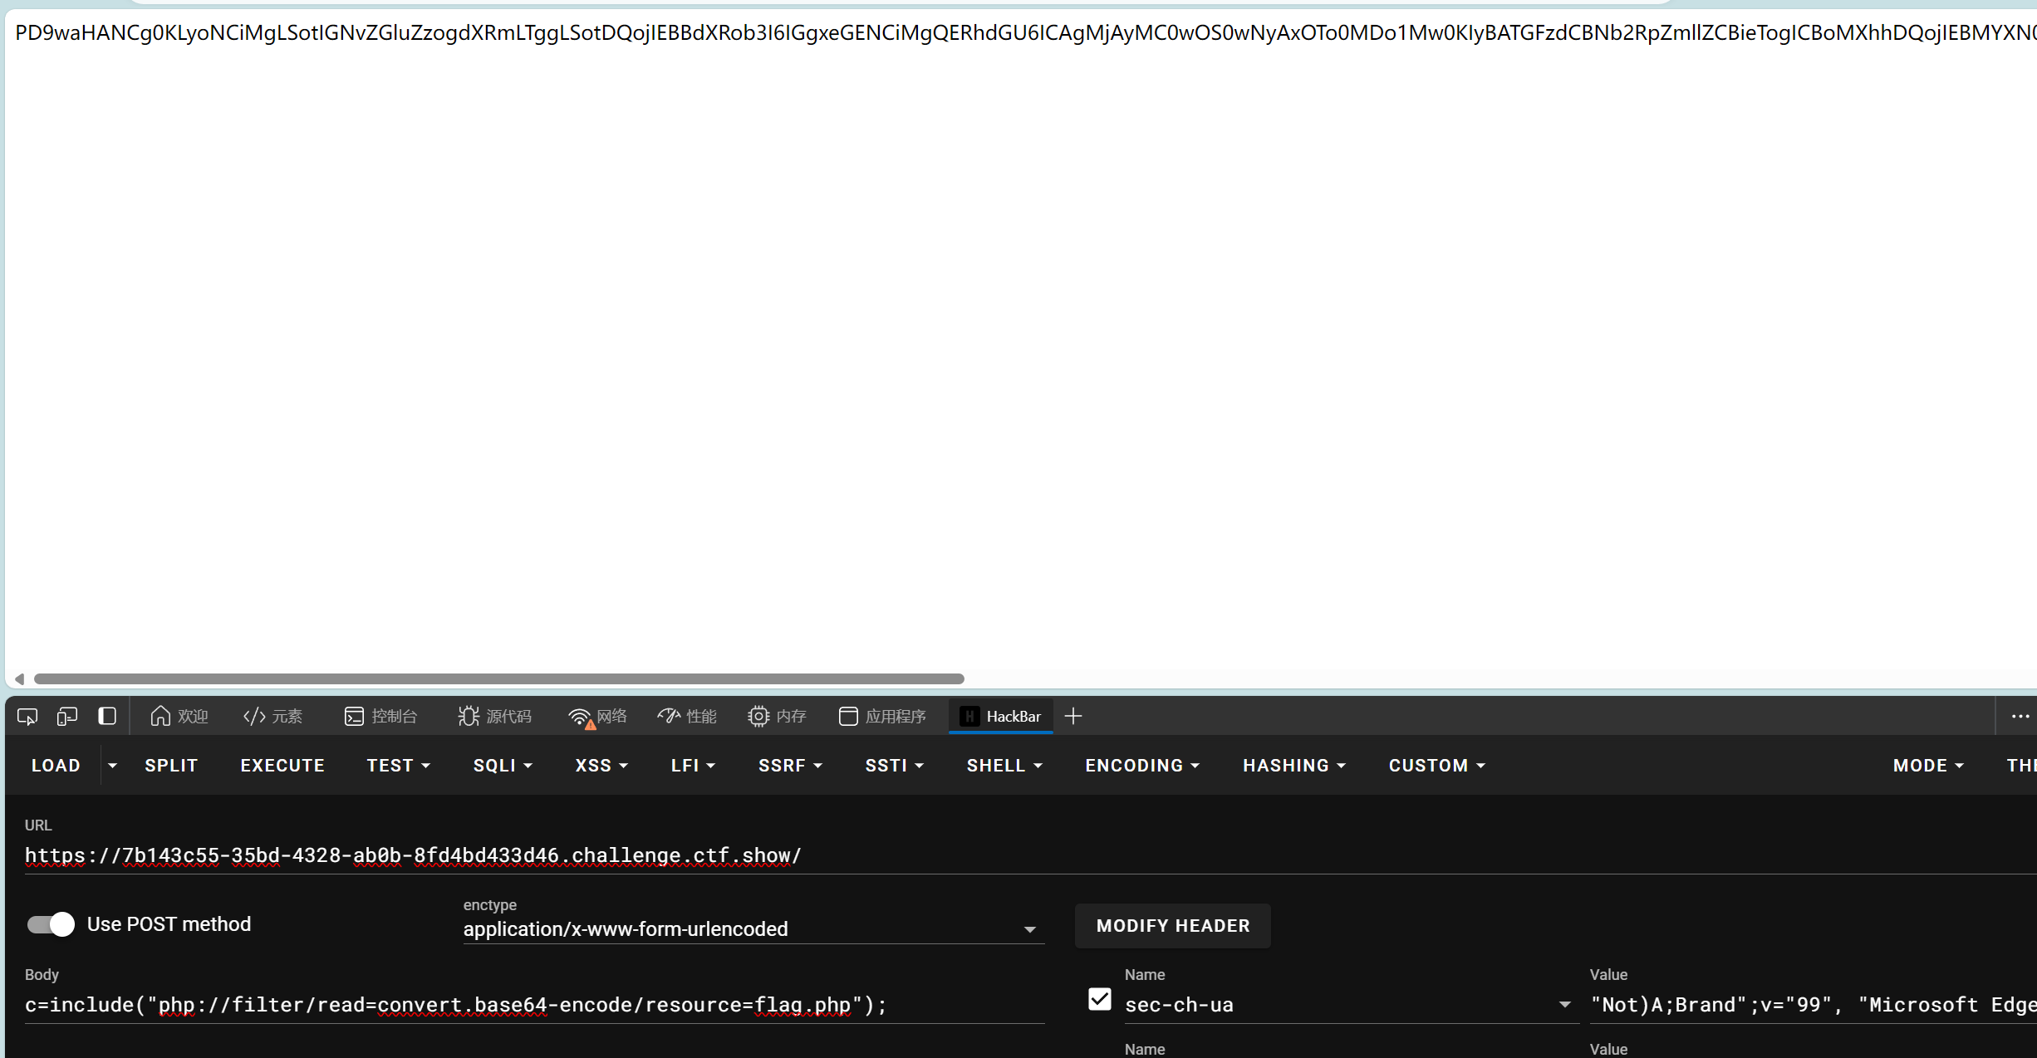2037x1058 pixels.
Task: Click the inspect element picker icon
Action: click(x=27, y=716)
